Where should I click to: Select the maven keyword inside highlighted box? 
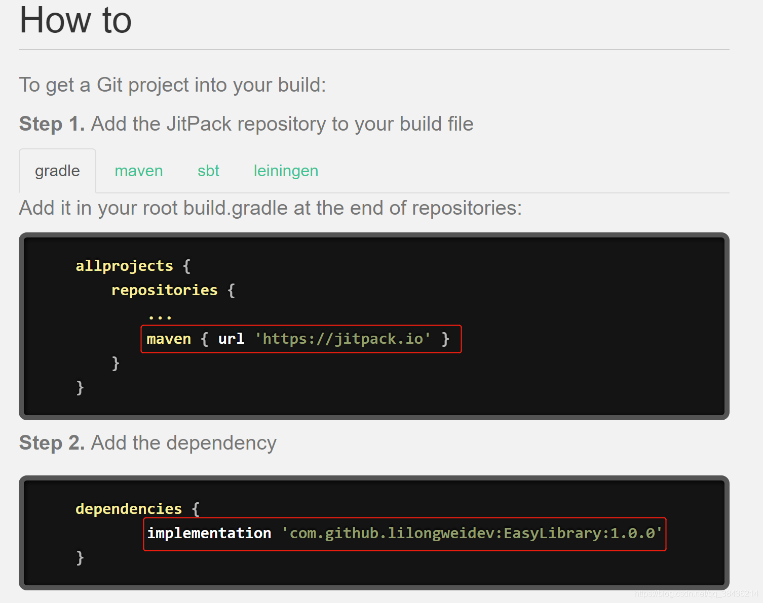click(168, 339)
